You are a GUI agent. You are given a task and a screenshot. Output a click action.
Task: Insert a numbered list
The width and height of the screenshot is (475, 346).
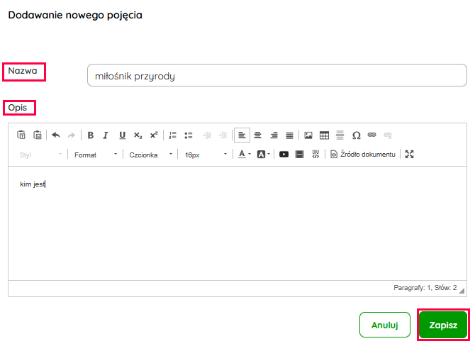click(172, 135)
